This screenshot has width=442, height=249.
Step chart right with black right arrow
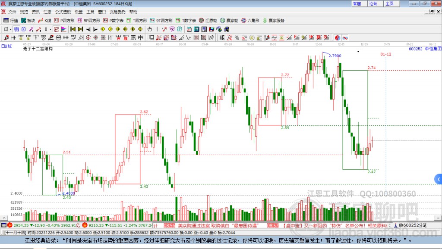[x=95, y=29]
